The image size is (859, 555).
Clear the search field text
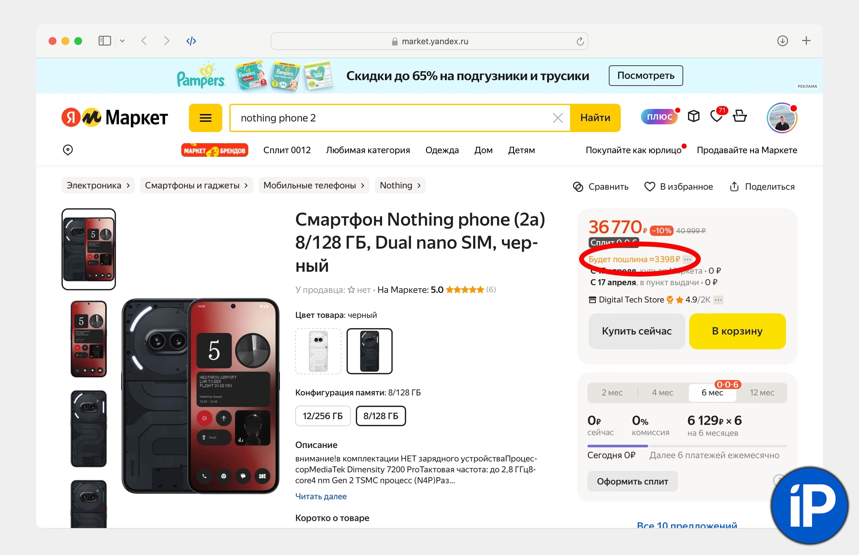tap(558, 118)
